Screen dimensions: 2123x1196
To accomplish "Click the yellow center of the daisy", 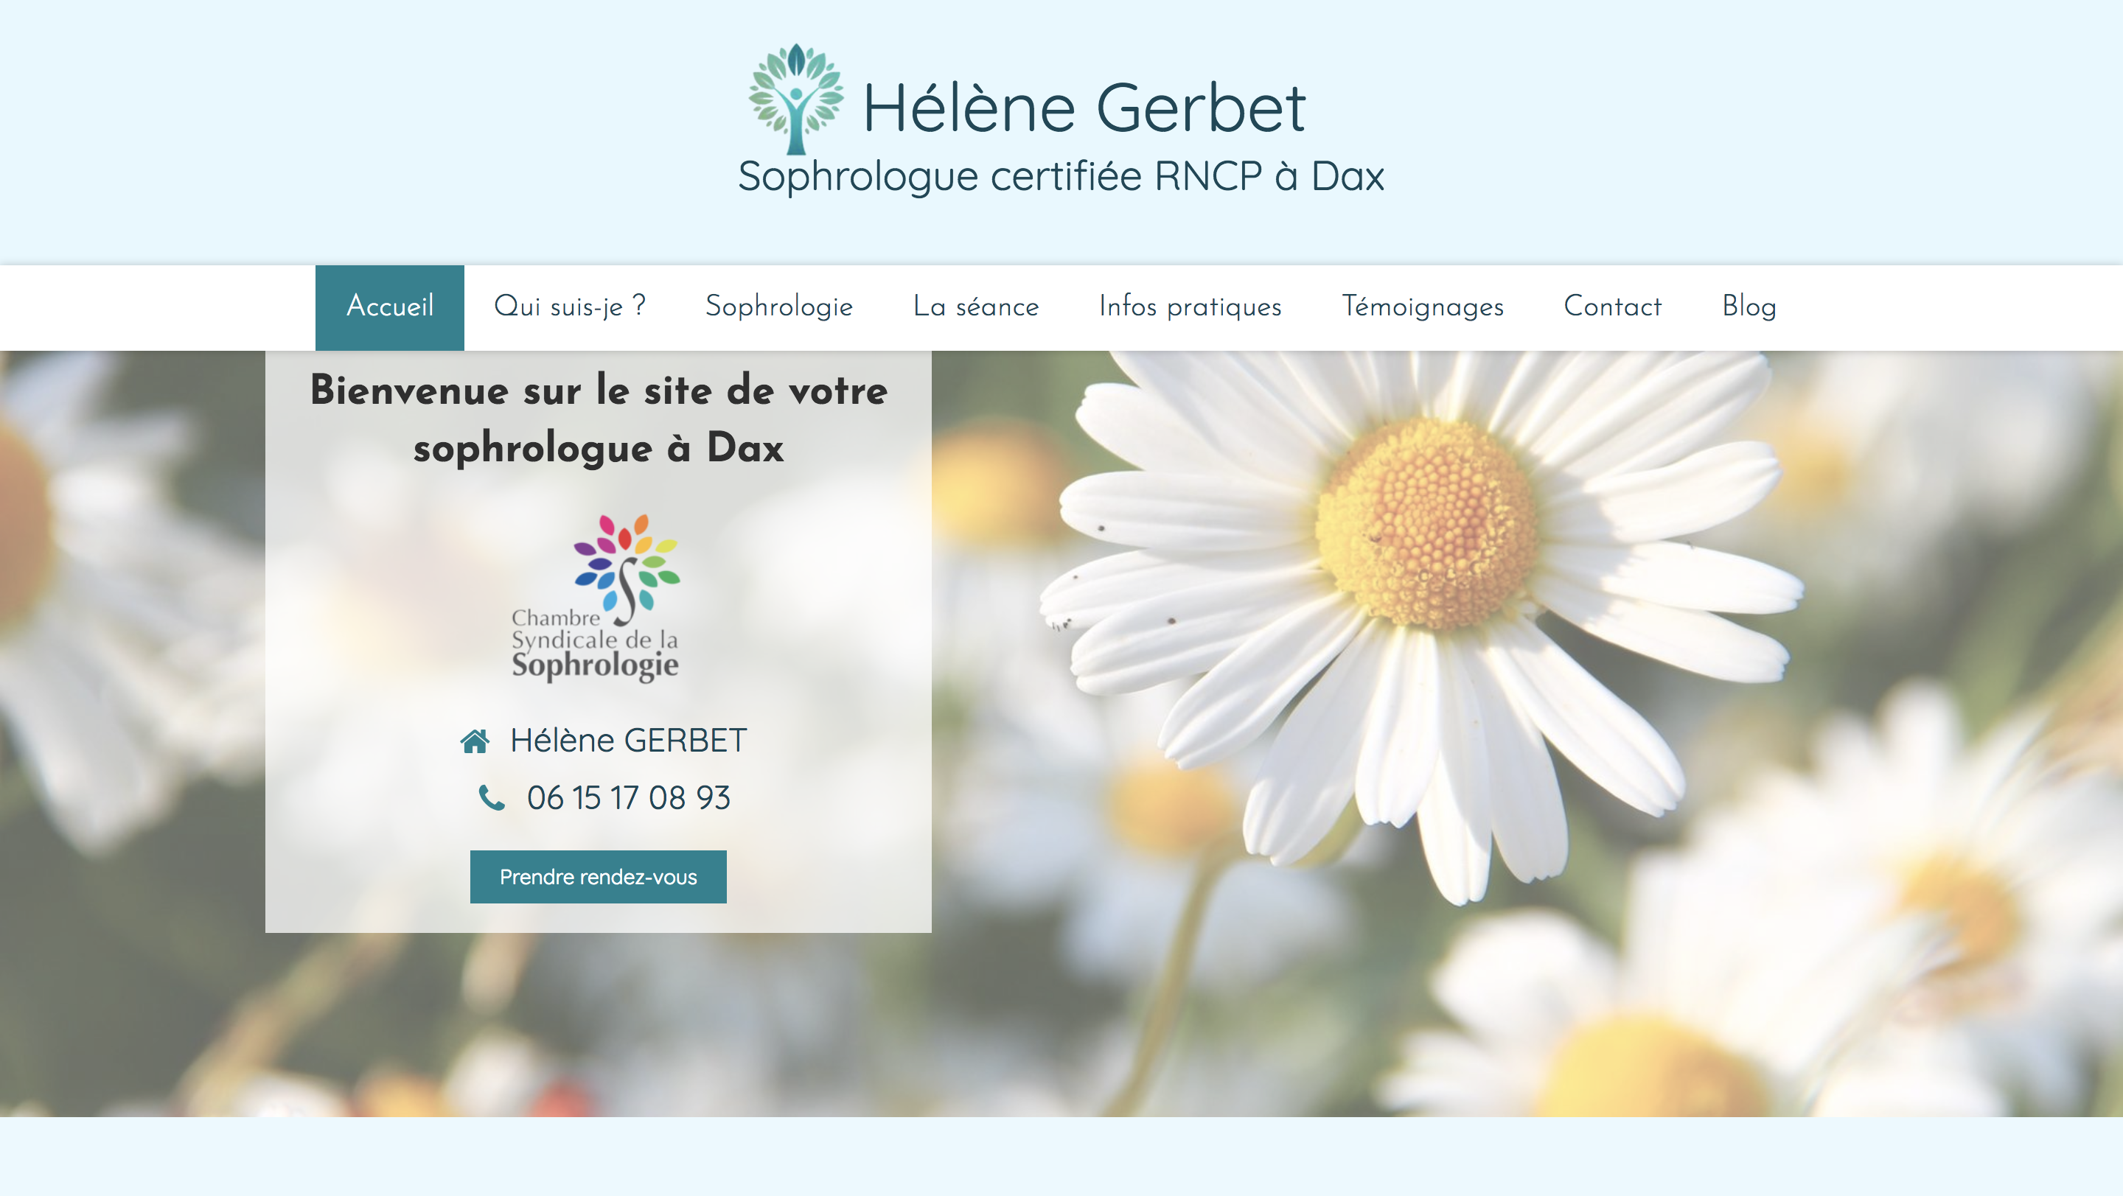I will [1426, 524].
